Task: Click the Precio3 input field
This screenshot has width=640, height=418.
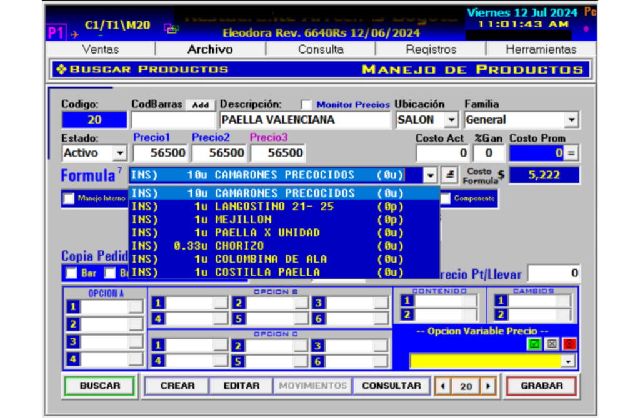Action: click(277, 153)
